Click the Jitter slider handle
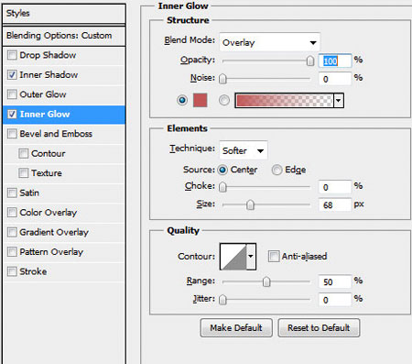The width and height of the screenshot is (412, 364). click(222, 300)
